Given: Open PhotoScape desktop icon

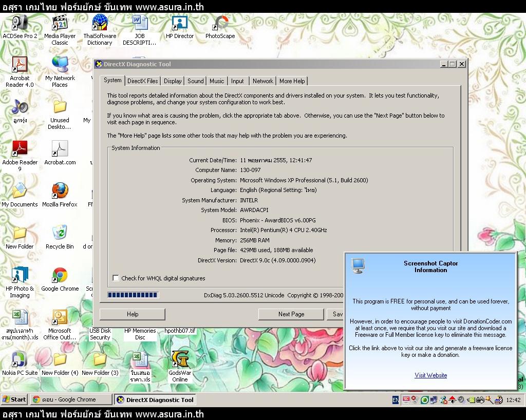Looking at the screenshot, I should [220, 28].
